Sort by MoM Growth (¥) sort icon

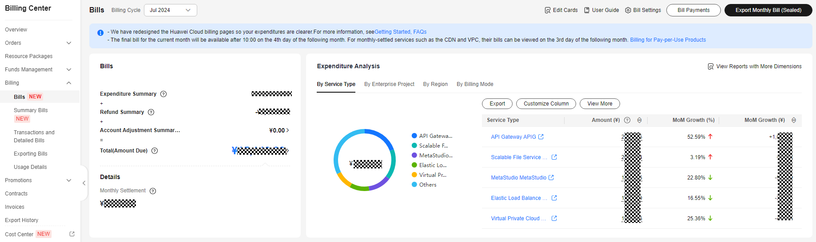point(794,120)
